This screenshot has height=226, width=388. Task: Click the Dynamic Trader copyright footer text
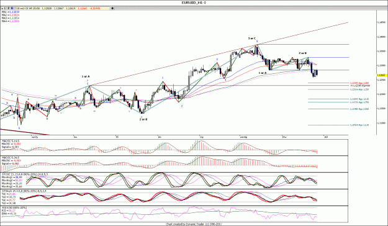click(194, 224)
